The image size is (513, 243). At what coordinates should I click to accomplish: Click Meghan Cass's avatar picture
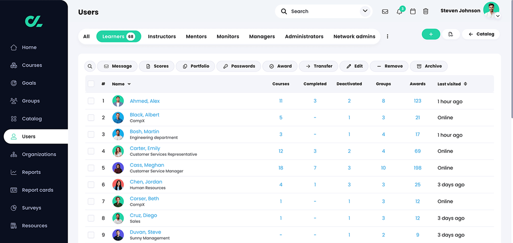click(x=118, y=168)
